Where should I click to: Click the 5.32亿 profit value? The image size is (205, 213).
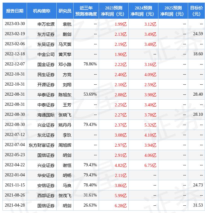pyautogui.click(x=150, y=125)
